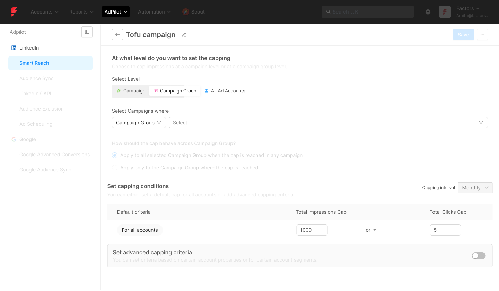Click the back arrow button

pos(117,35)
